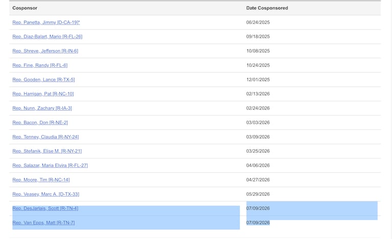Open Rep. Van Epps, Matt link

[43, 223]
